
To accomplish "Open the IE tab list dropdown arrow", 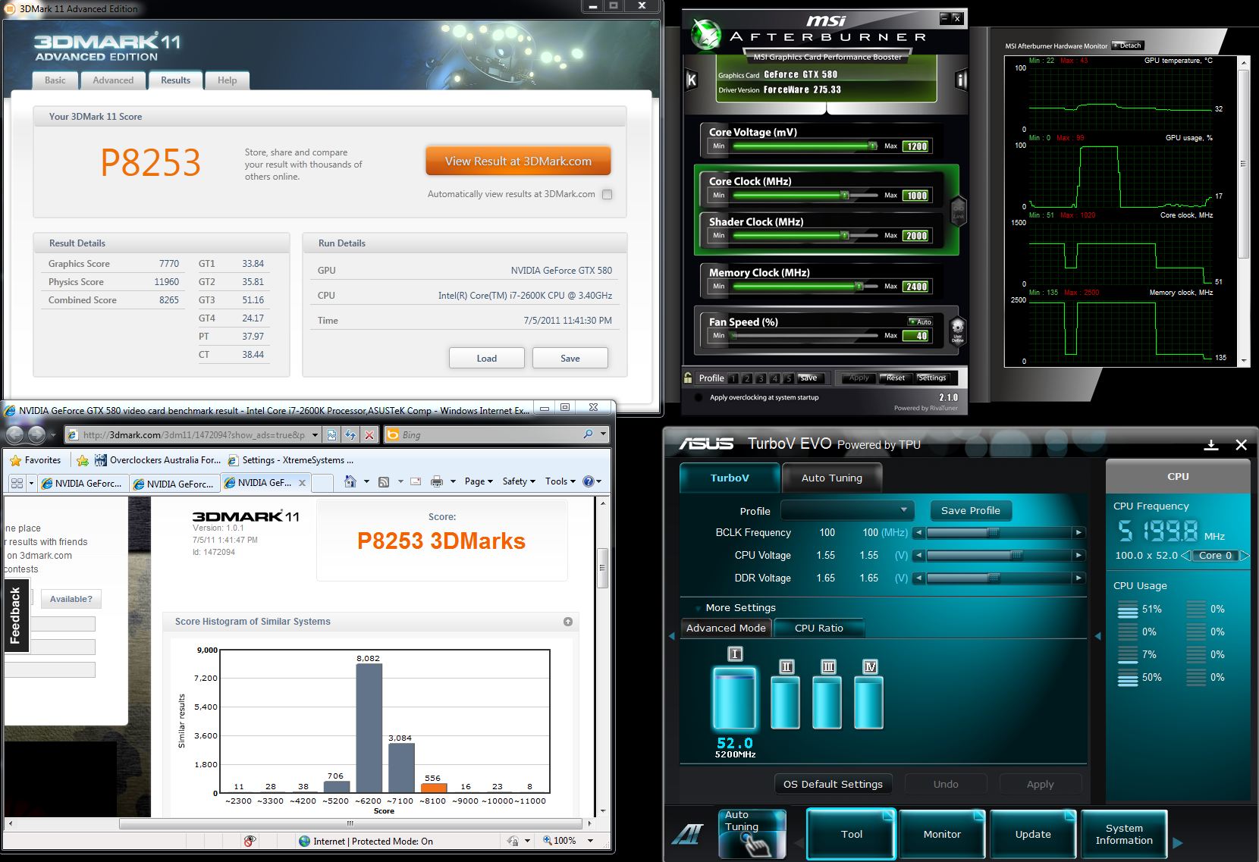I will (31, 482).
